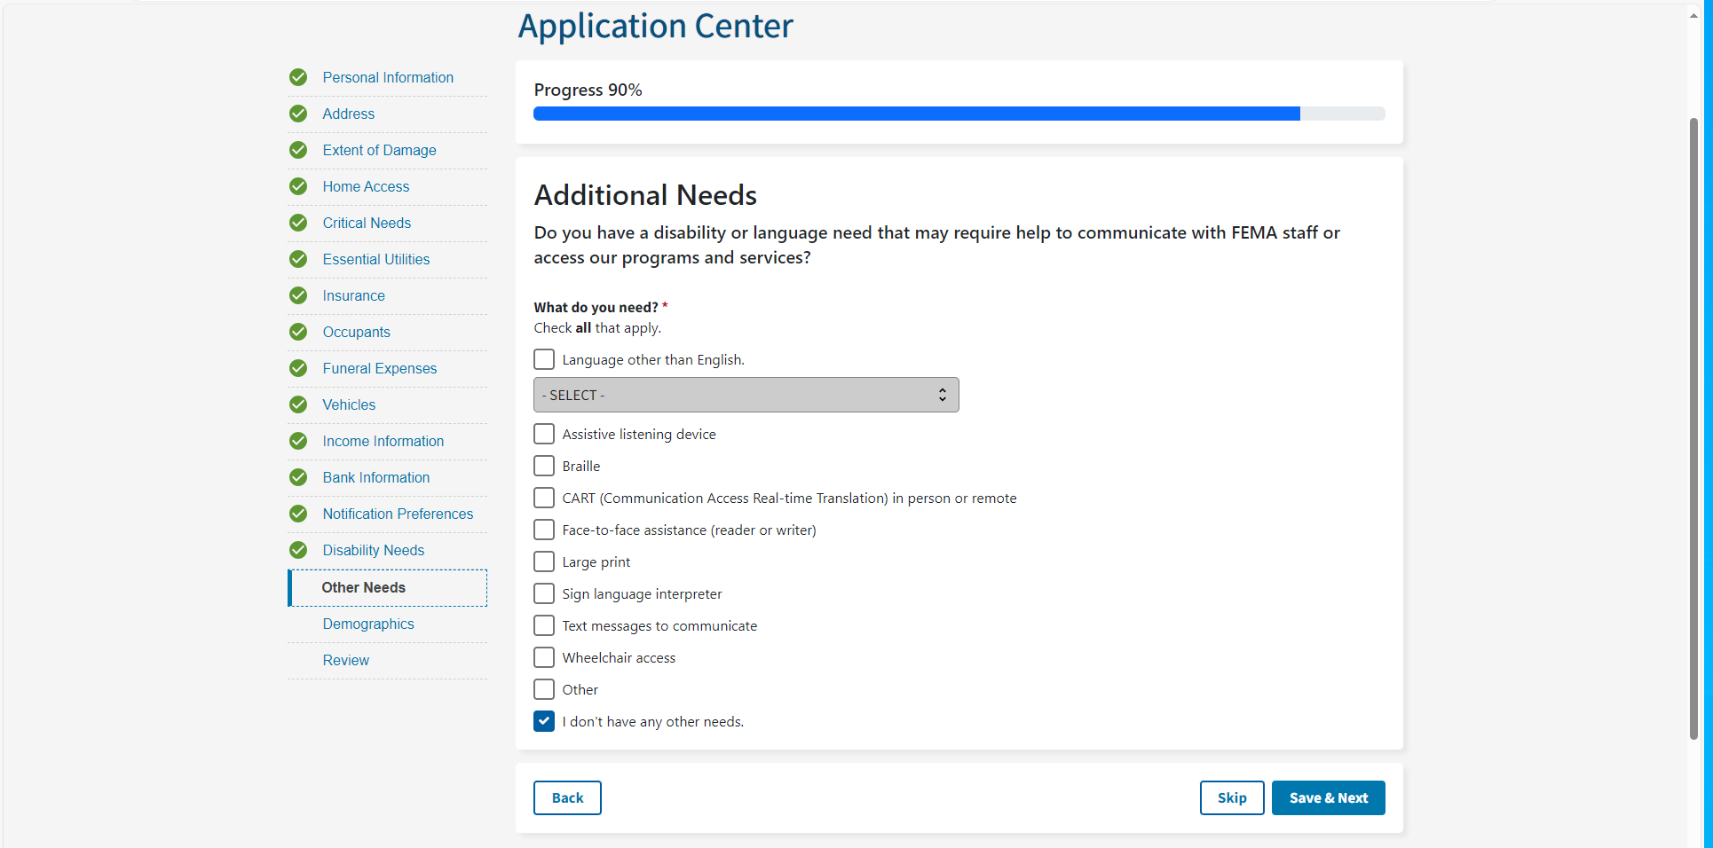Check the Language other than English box
This screenshot has height=848, width=1713.
[544, 359]
